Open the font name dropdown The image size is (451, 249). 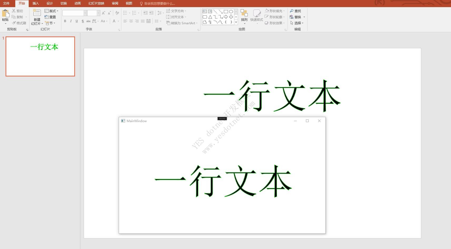click(x=85, y=13)
